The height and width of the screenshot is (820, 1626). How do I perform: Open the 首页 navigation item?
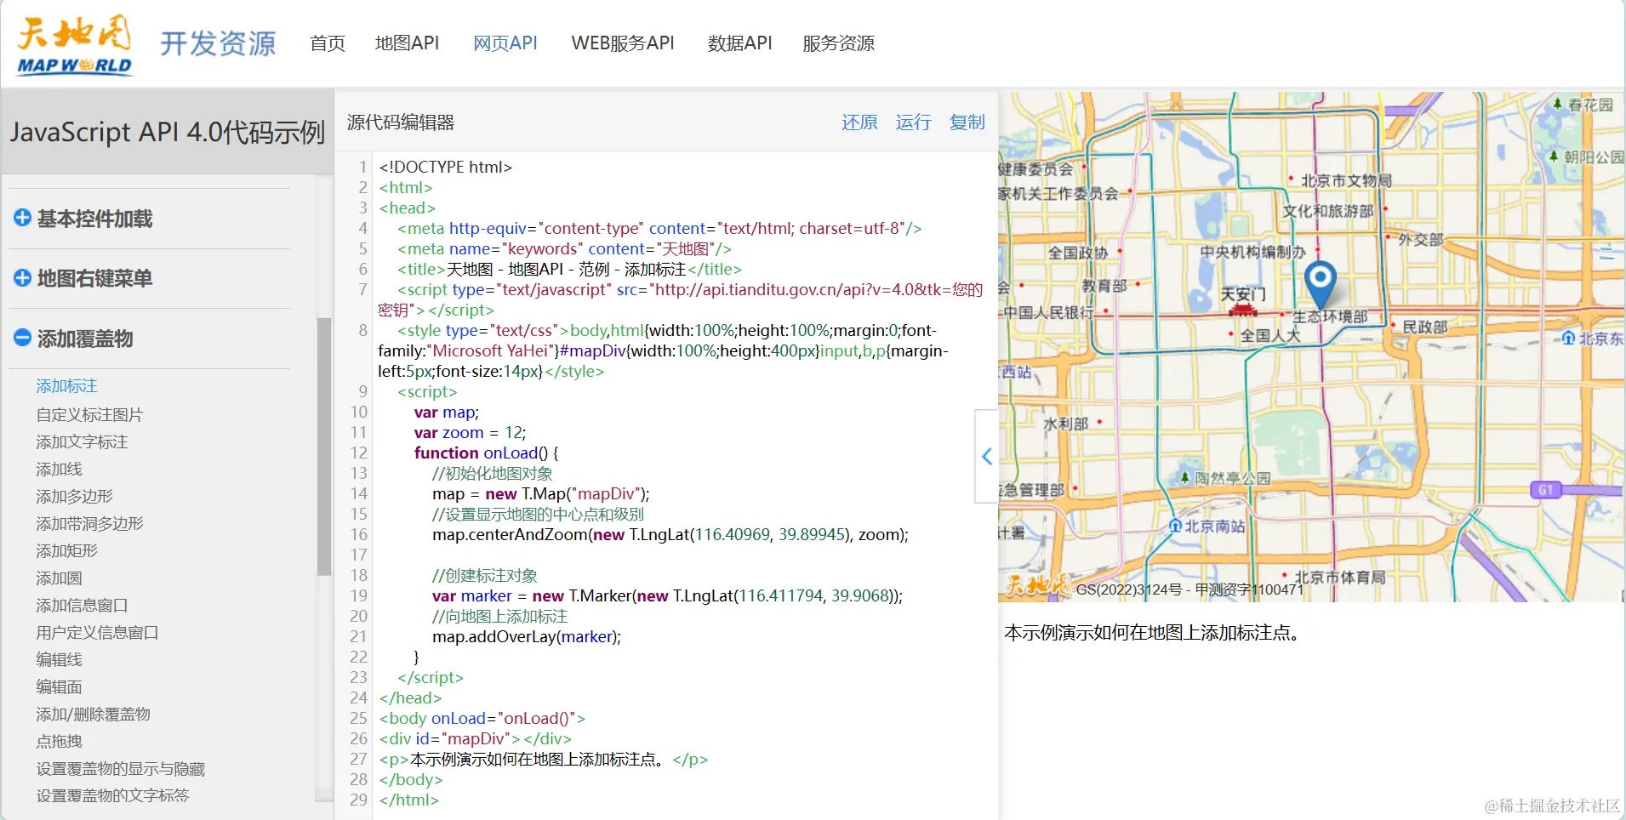tap(328, 43)
